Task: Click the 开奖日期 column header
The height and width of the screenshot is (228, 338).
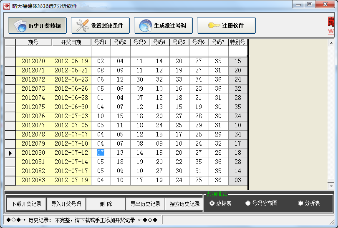Action: click(71, 42)
